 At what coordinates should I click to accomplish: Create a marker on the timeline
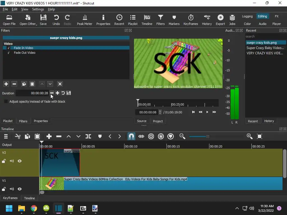(100, 136)
